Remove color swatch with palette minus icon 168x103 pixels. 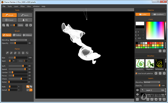tap(164, 51)
